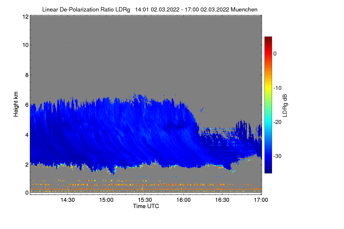
Task: Click the height tick label 10
Action: click(25, 45)
